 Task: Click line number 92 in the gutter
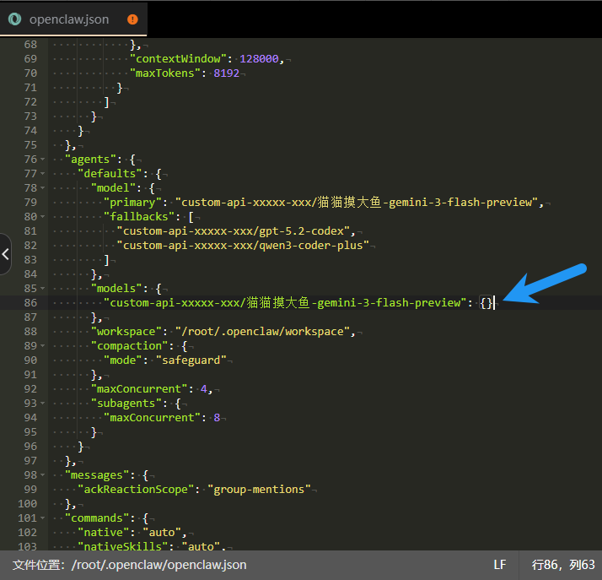[30, 388]
